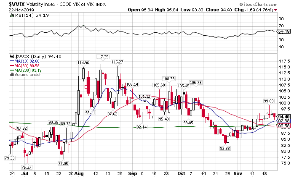Viewport: 294px width, 178px height.
Task: Click the 90.58 MA(30) axis tag
Action: click(x=284, y=126)
